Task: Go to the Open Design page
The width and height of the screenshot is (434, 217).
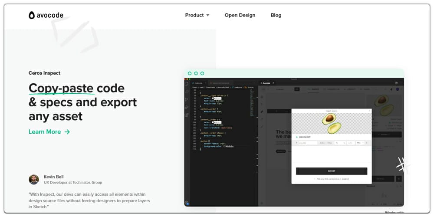Action: (x=240, y=15)
